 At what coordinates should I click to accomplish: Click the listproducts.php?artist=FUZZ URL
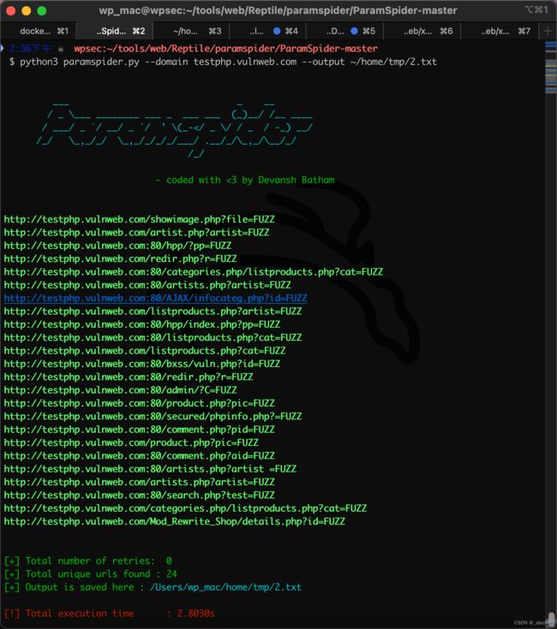153,312
